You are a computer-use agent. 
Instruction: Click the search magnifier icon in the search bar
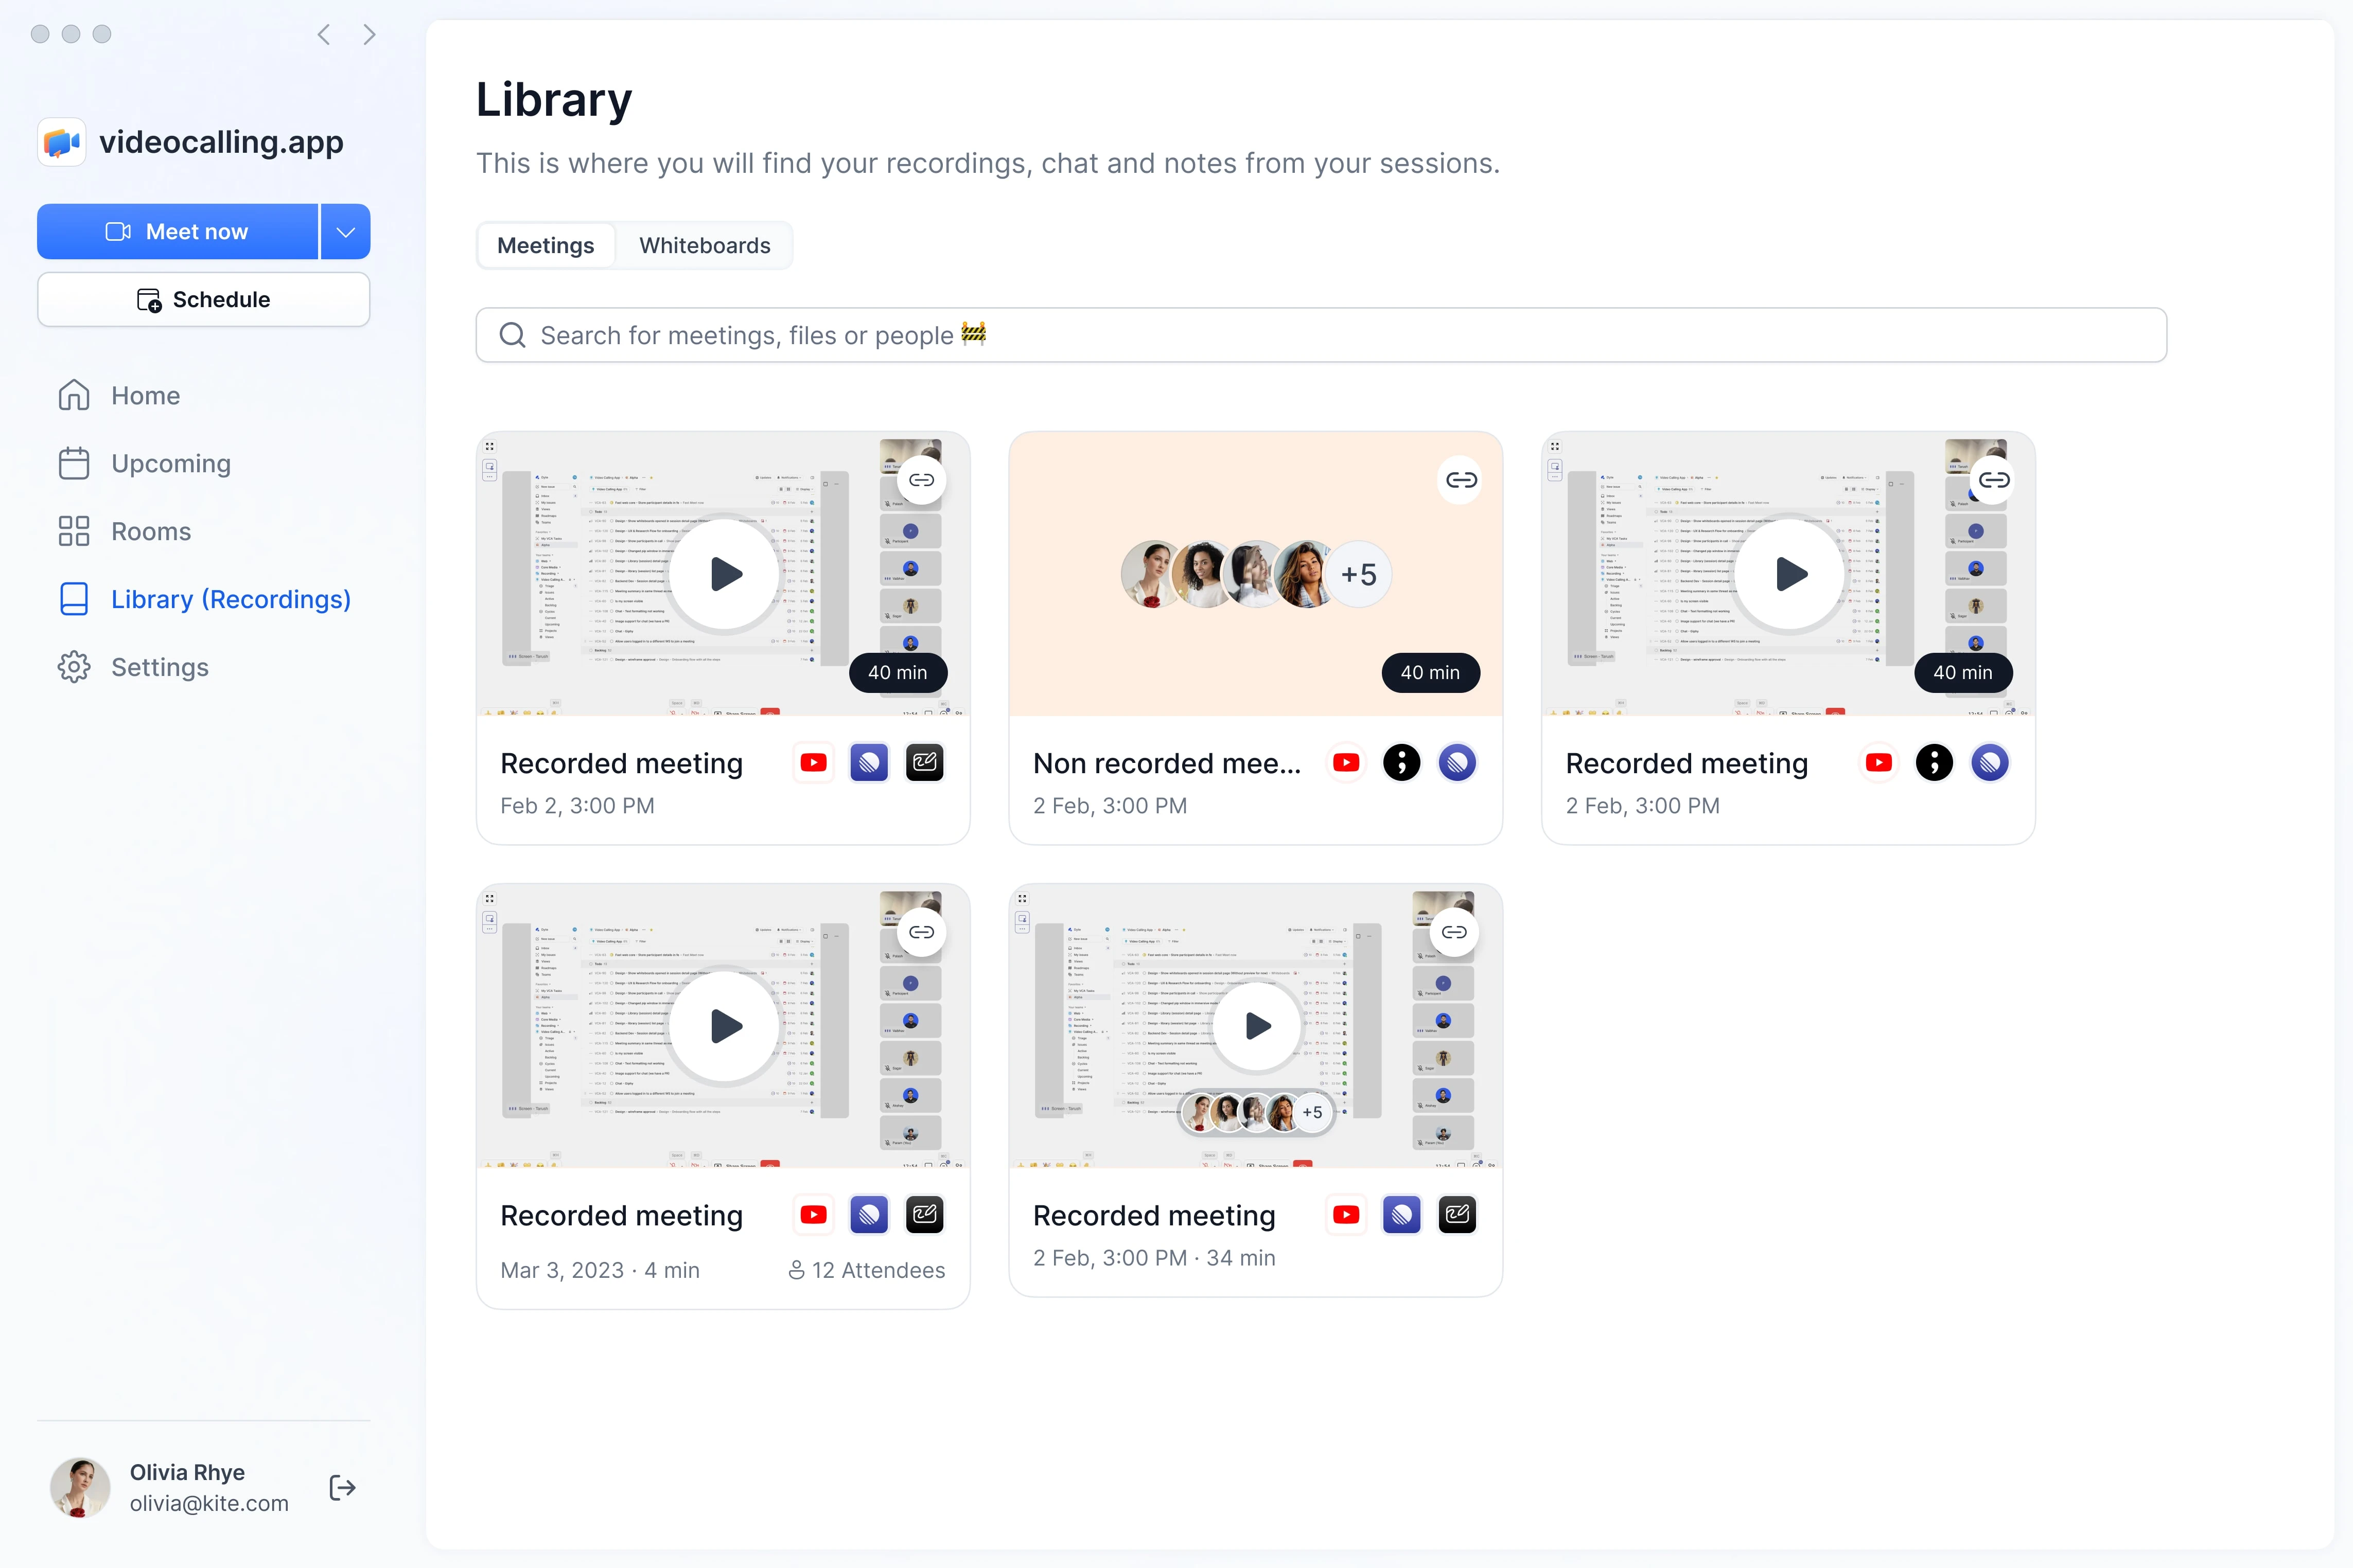(x=512, y=335)
